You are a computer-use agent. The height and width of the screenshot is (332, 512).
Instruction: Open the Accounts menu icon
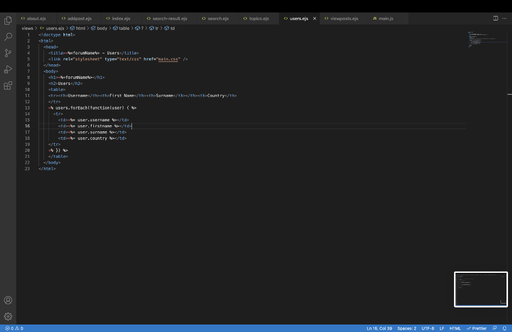coord(8,301)
